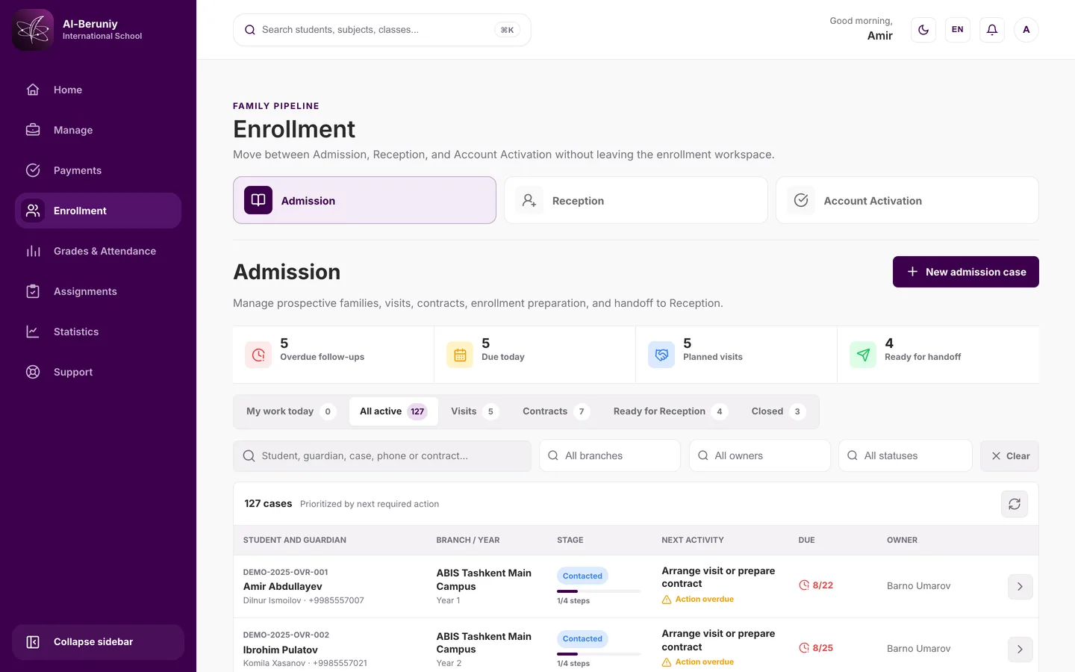The width and height of the screenshot is (1075, 672).
Task: Select the All active tab
Action: pyautogui.click(x=393, y=411)
